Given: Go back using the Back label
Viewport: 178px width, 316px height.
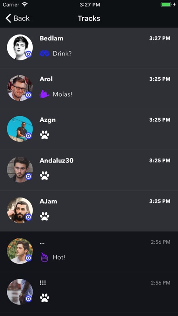Looking at the screenshot, I should pyautogui.click(x=22, y=18).
